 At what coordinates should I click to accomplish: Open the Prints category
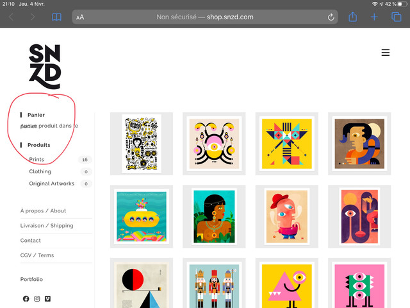pos(37,159)
